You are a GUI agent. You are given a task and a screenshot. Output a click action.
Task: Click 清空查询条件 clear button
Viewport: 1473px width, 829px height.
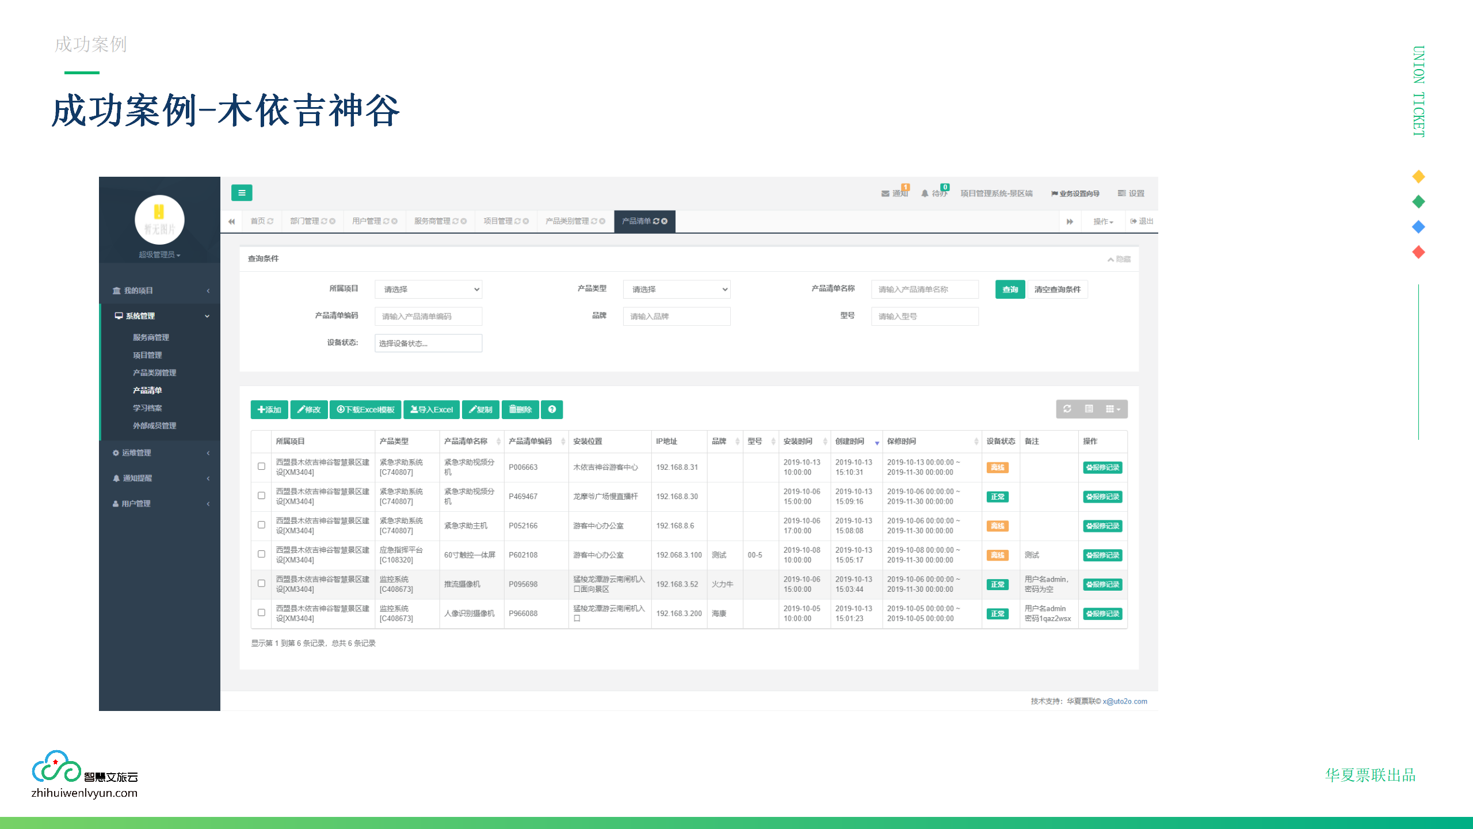pyautogui.click(x=1058, y=289)
